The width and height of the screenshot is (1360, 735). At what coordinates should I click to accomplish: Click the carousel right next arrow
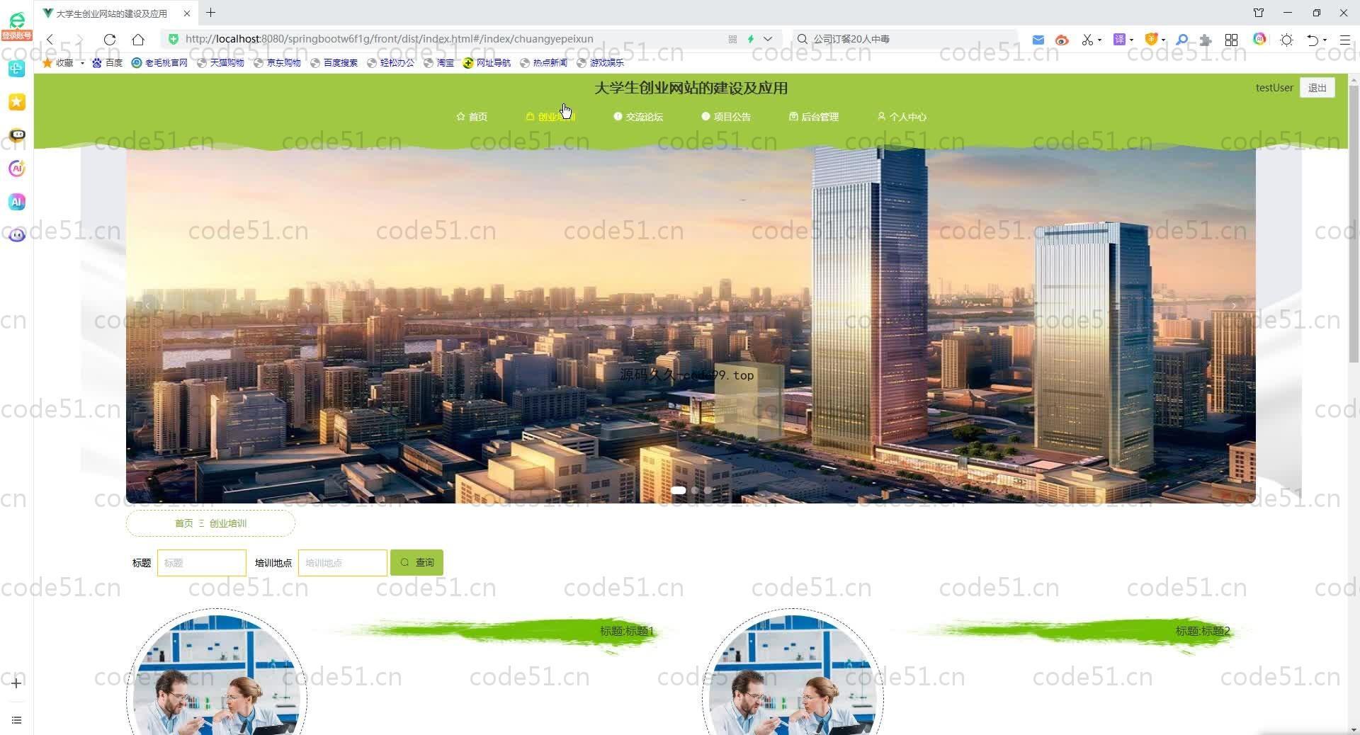pos(1234,306)
